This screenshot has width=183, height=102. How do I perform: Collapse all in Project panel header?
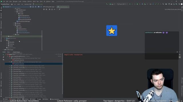point(35,7)
